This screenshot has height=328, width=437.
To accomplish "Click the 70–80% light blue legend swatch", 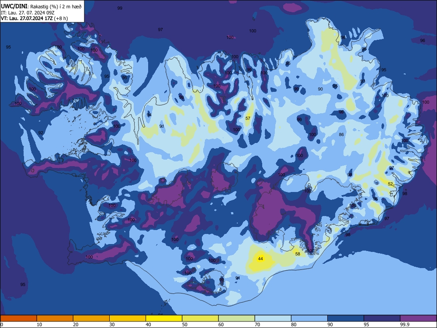I will coord(273,318).
